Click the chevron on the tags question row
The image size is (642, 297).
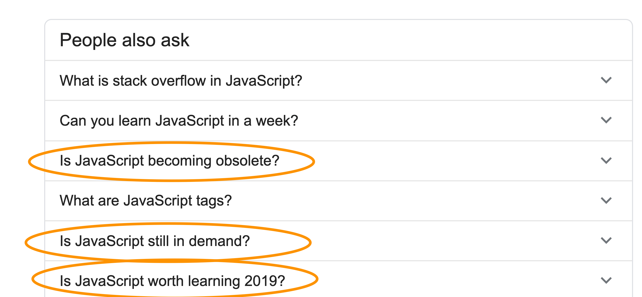click(606, 200)
